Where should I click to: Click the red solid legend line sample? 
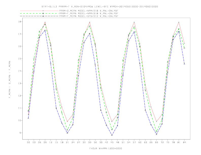(x=39, y=11)
